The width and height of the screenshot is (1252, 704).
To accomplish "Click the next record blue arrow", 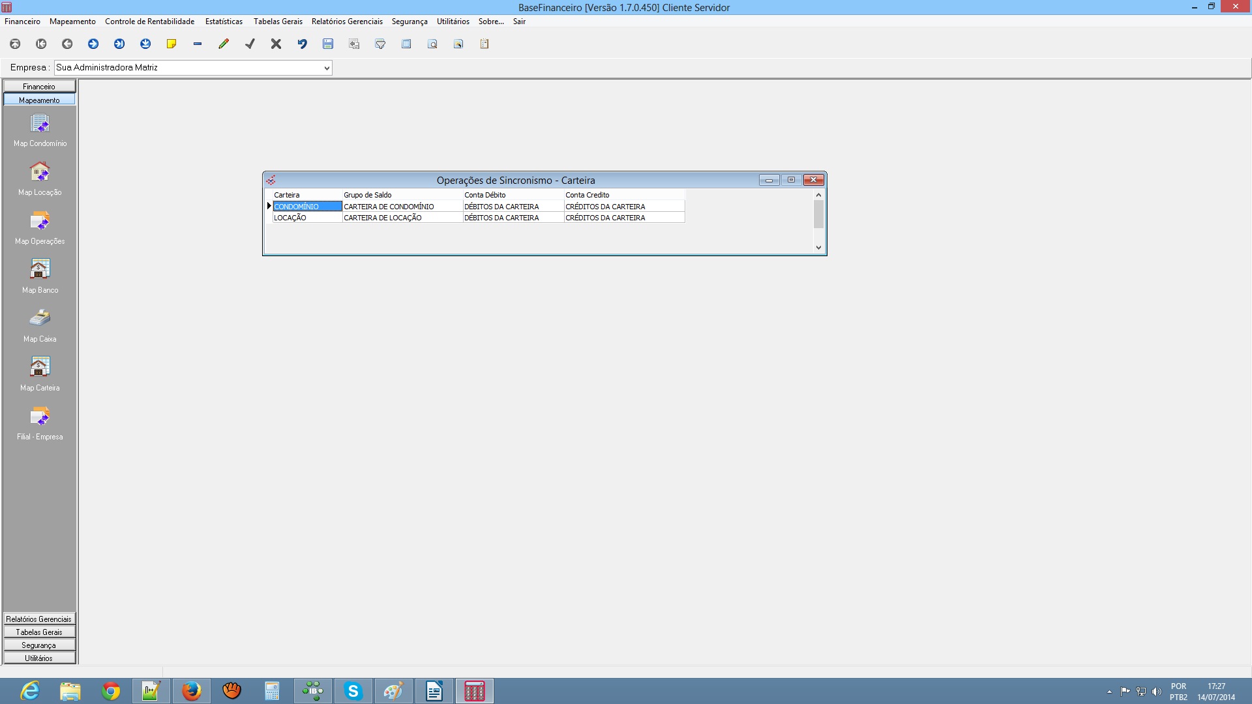I will point(93,44).
